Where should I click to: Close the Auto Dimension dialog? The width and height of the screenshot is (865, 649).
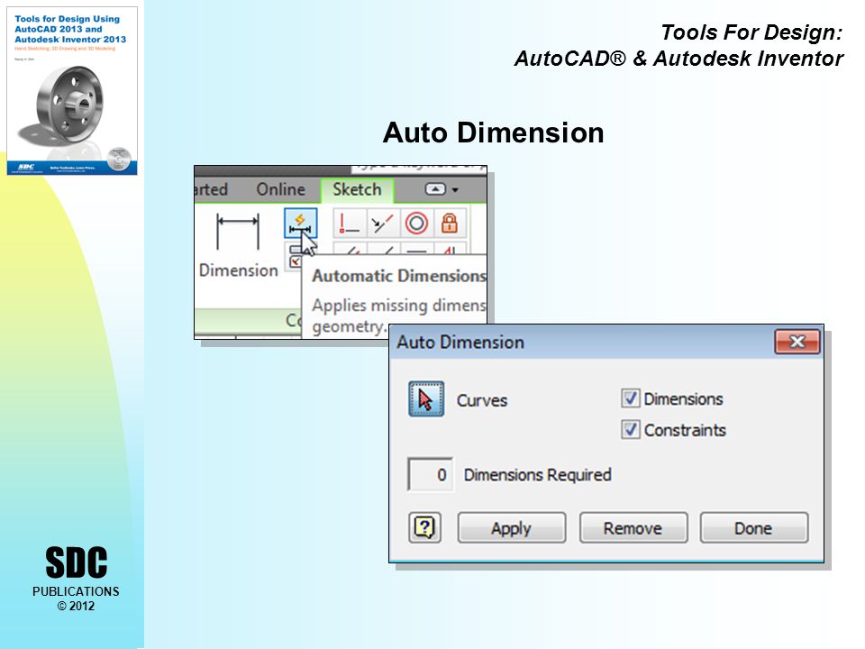(x=797, y=342)
